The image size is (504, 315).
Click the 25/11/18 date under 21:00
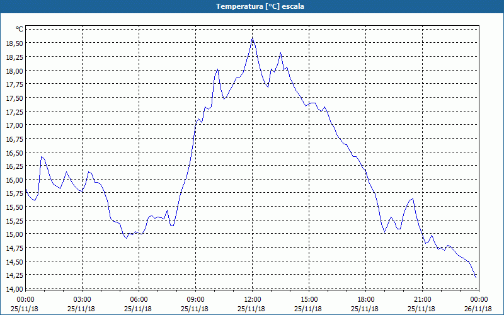point(421,309)
